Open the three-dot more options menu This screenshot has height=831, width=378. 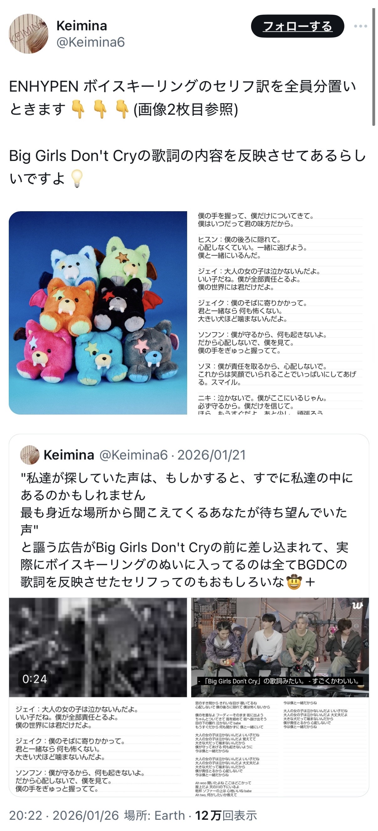(360, 26)
